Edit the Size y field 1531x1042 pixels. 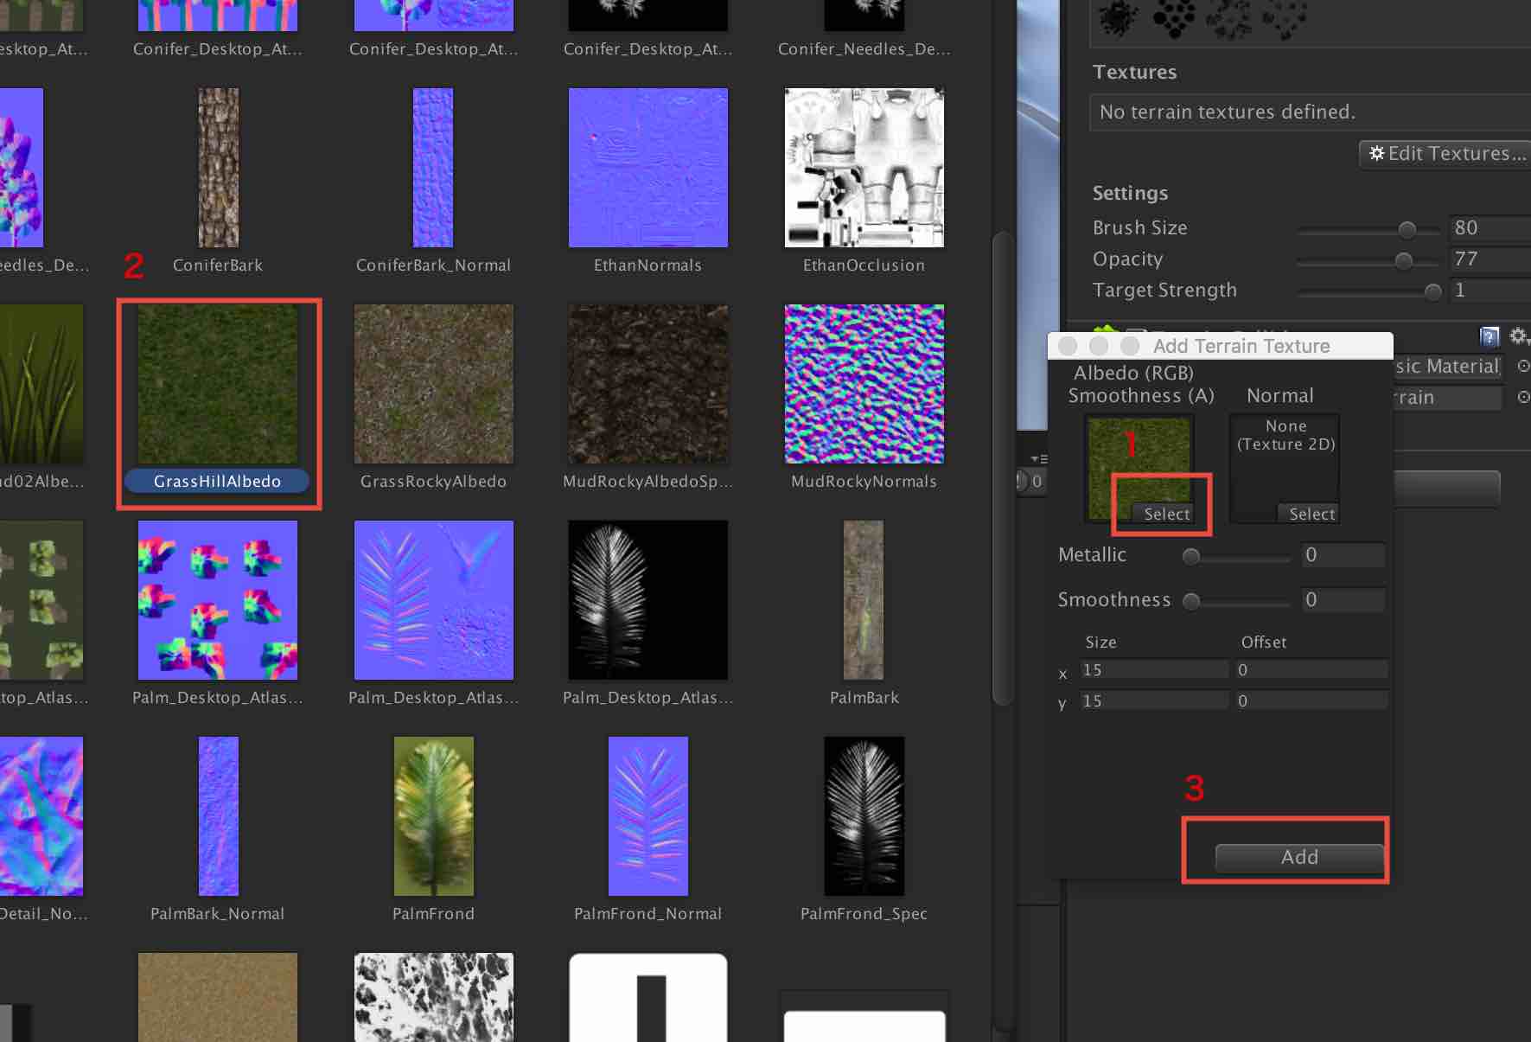click(x=1154, y=700)
